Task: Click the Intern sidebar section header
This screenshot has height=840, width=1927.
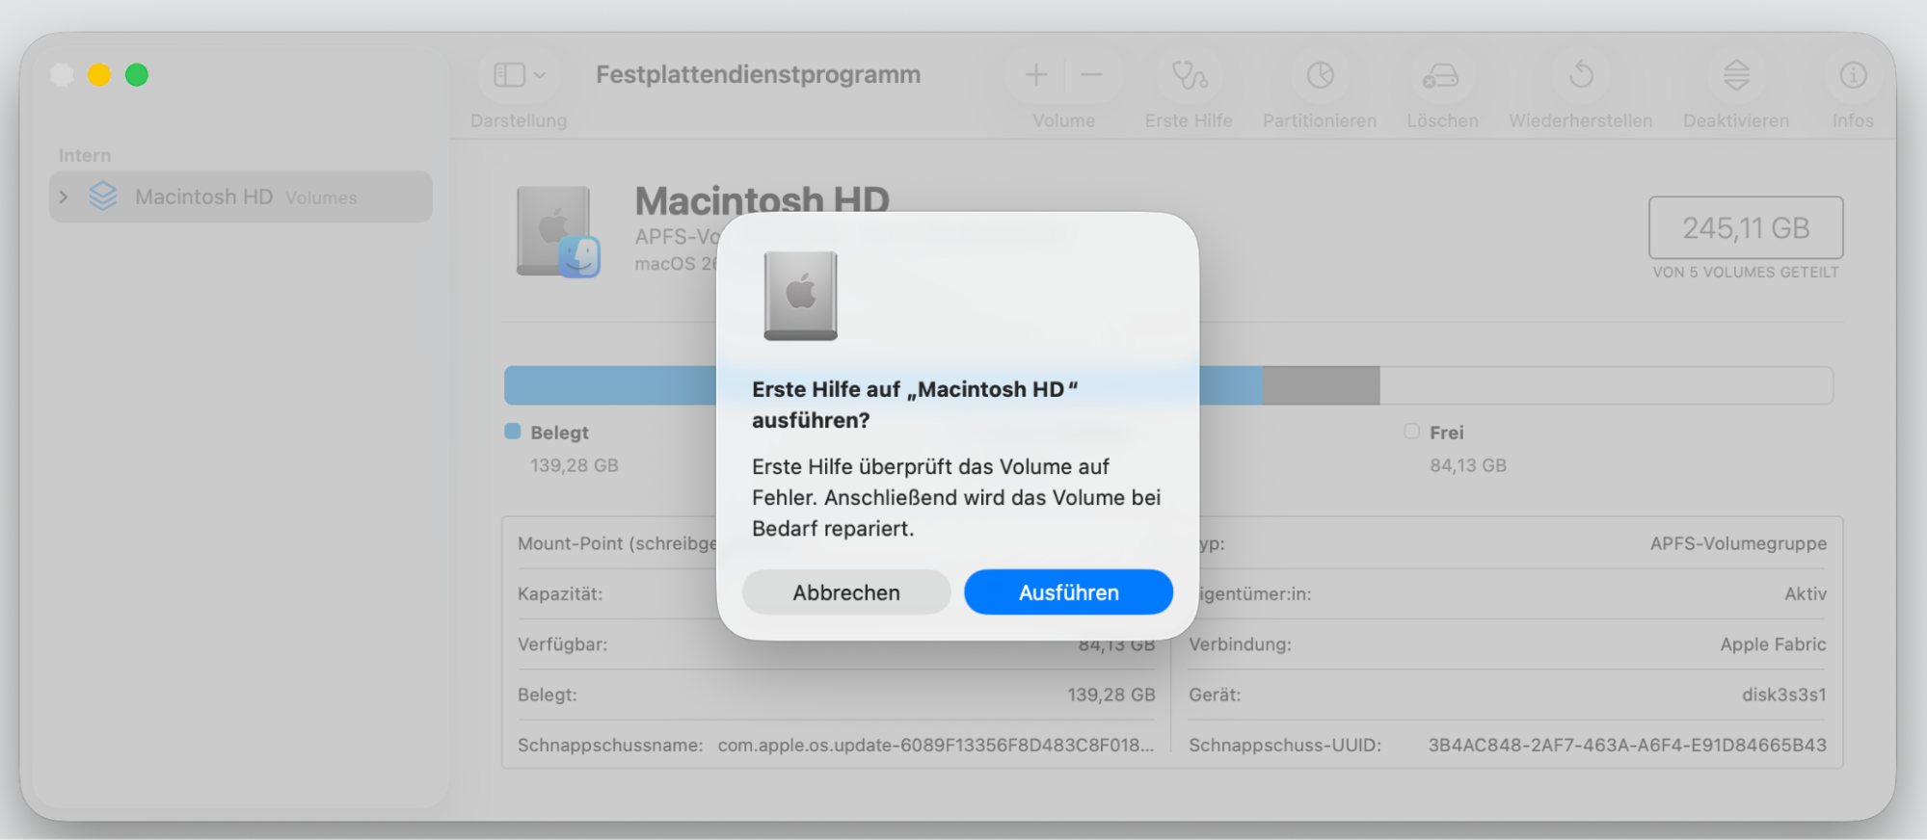Action: (x=85, y=155)
